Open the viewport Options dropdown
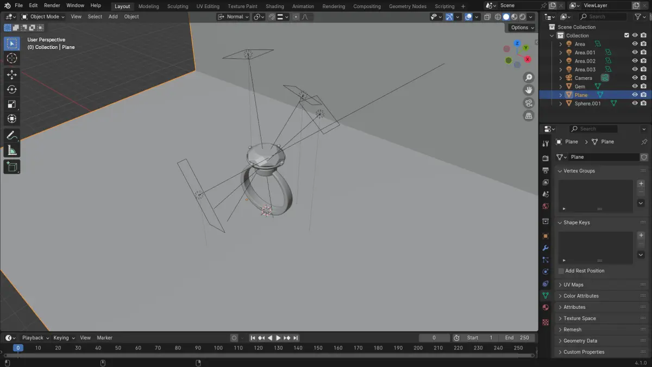Viewport: 652px width, 367px height. (522, 27)
